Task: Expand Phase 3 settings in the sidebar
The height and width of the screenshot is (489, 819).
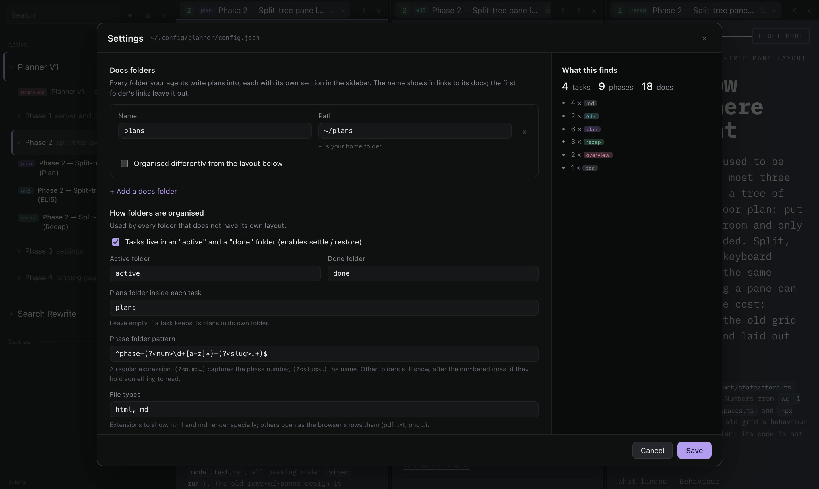Action: [x=19, y=251]
